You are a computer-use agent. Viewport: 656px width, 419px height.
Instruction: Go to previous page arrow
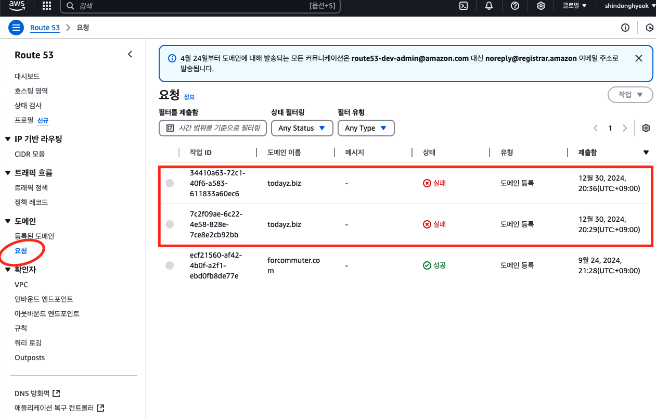click(596, 128)
